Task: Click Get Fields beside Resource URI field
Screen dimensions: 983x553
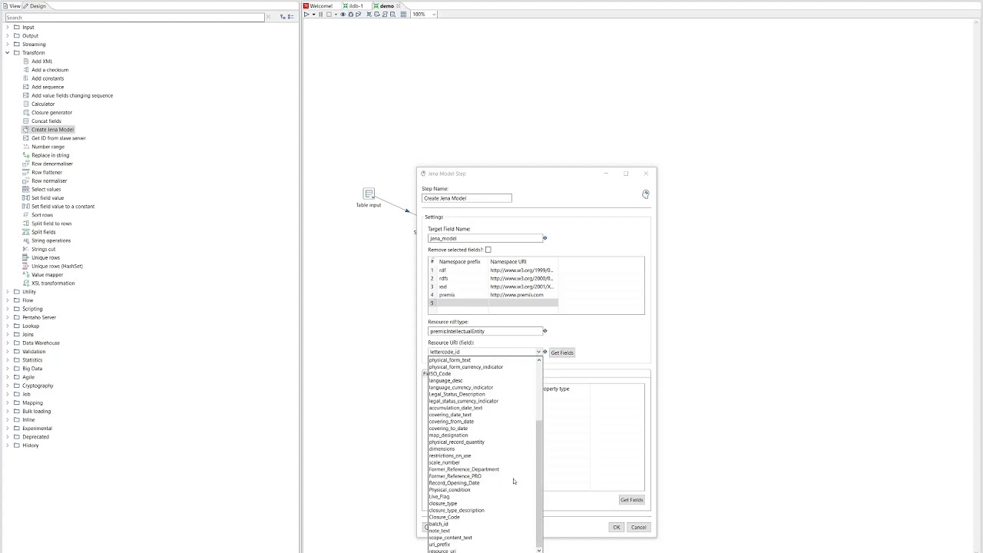Action: [x=561, y=353]
